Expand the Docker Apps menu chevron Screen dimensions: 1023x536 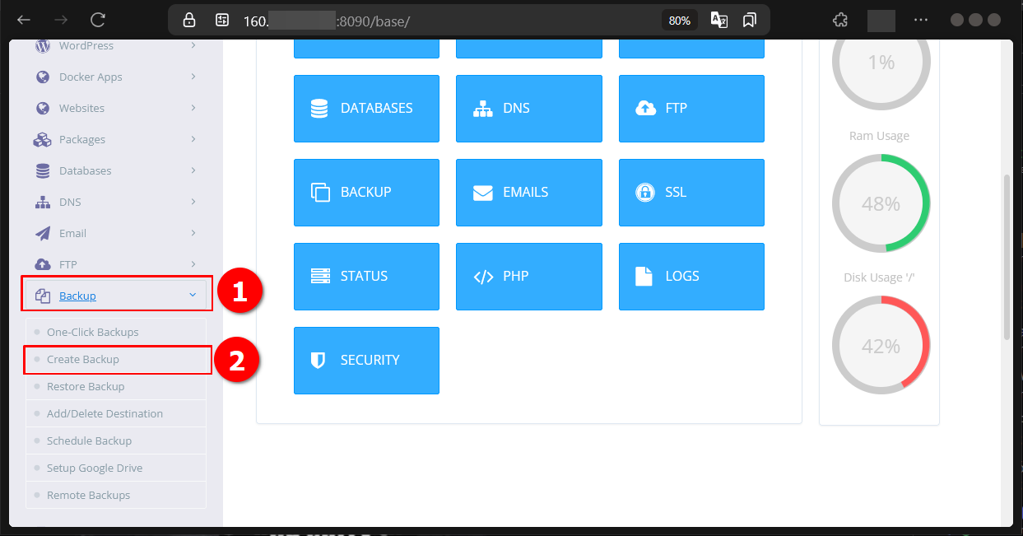[x=193, y=77]
